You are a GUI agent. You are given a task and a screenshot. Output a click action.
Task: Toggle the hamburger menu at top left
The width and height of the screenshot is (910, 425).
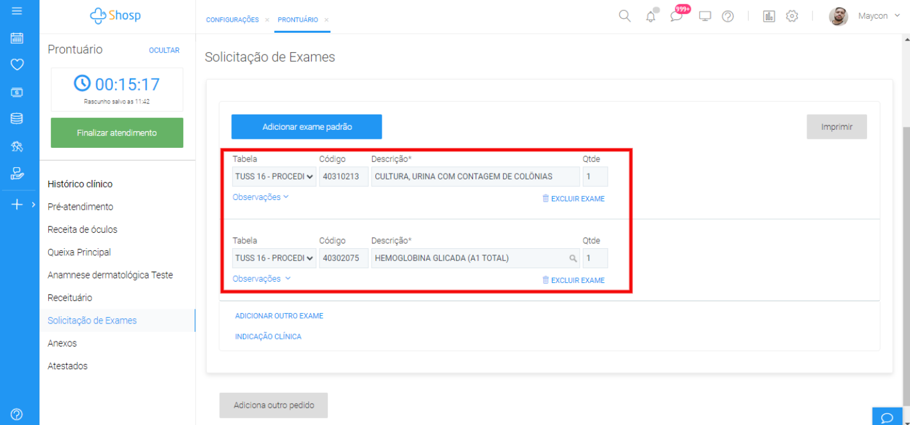pos(17,11)
